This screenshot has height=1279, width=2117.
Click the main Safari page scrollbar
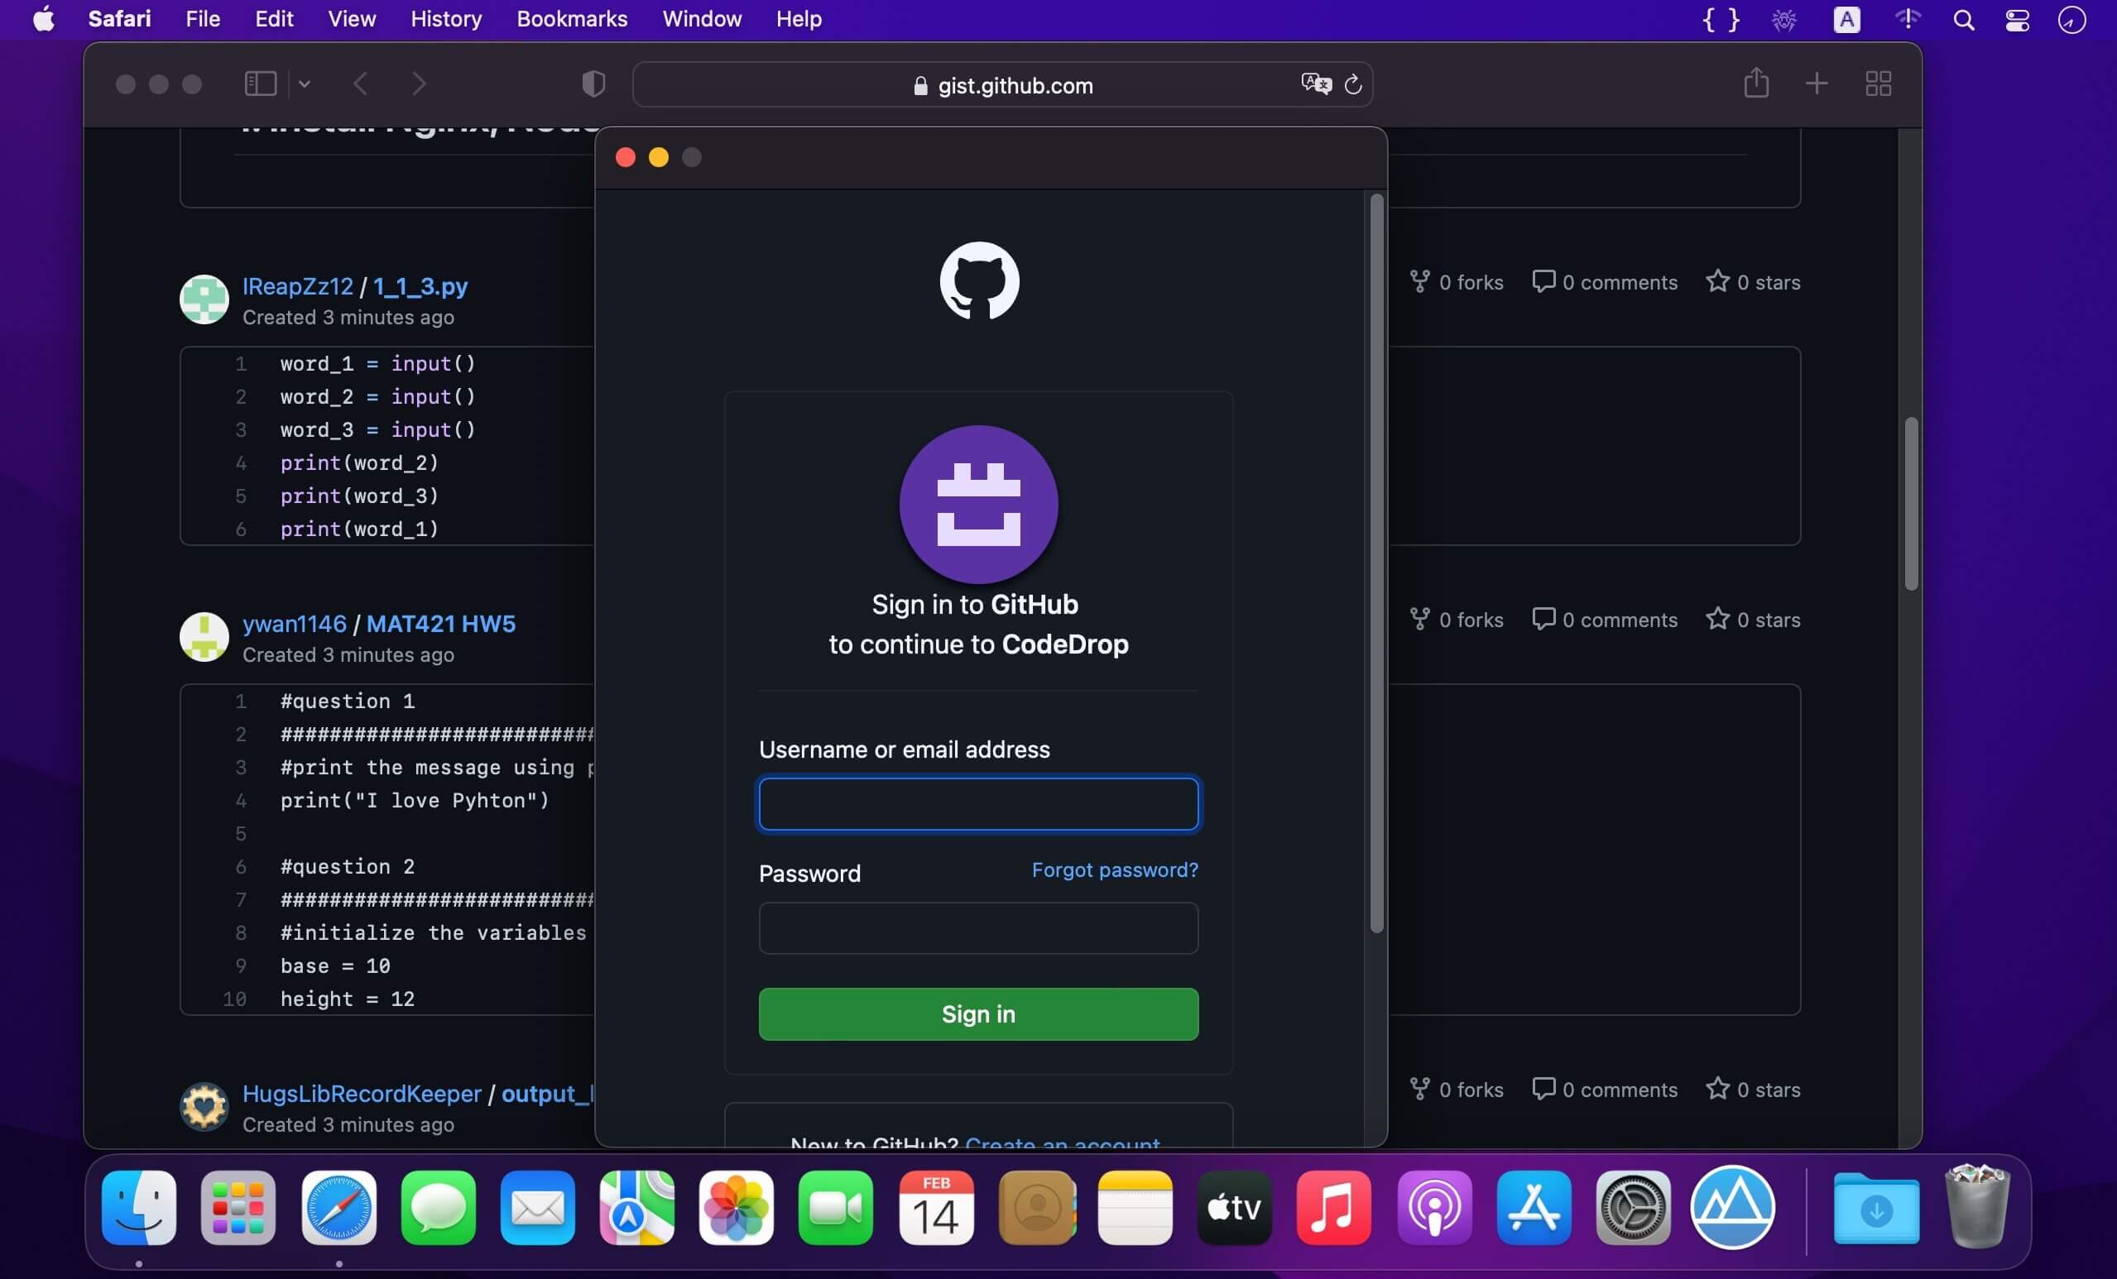(x=1911, y=504)
